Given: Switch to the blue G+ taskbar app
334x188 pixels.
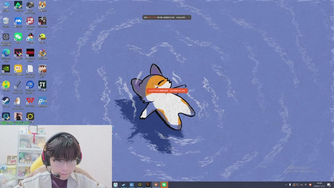Looking at the screenshot, I should 132,185.
